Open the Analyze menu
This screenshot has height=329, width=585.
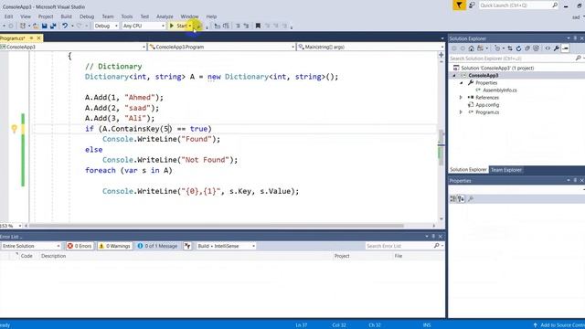[x=165, y=16]
